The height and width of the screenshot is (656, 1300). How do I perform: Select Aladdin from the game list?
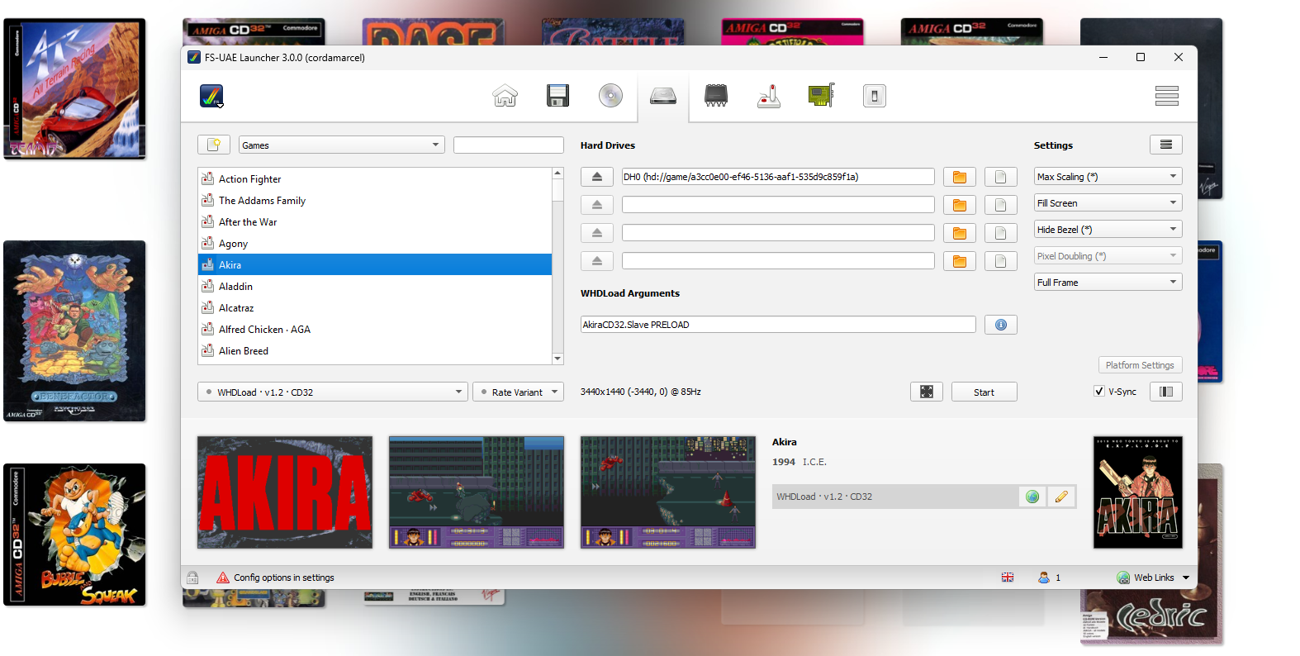(374, 286)
